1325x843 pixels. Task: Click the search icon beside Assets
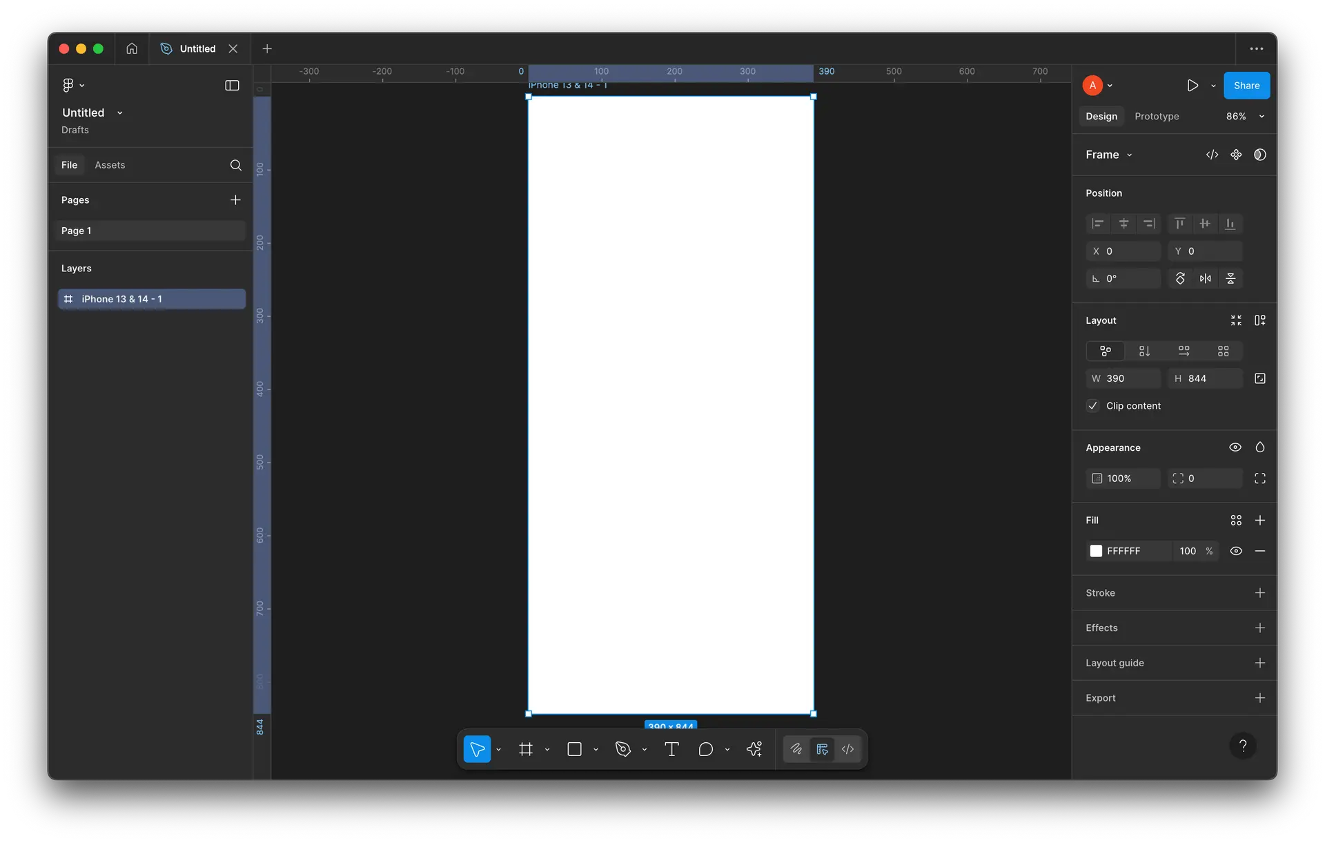(x=235, y=165)
